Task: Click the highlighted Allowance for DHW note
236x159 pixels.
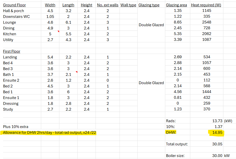Action: 50,133
